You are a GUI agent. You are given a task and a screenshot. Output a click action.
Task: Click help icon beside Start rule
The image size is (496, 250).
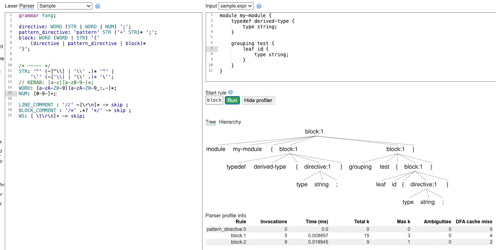(x=230, y=93)
